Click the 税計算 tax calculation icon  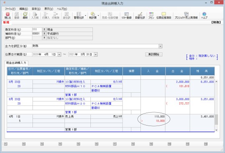click(x=93, y=15)
